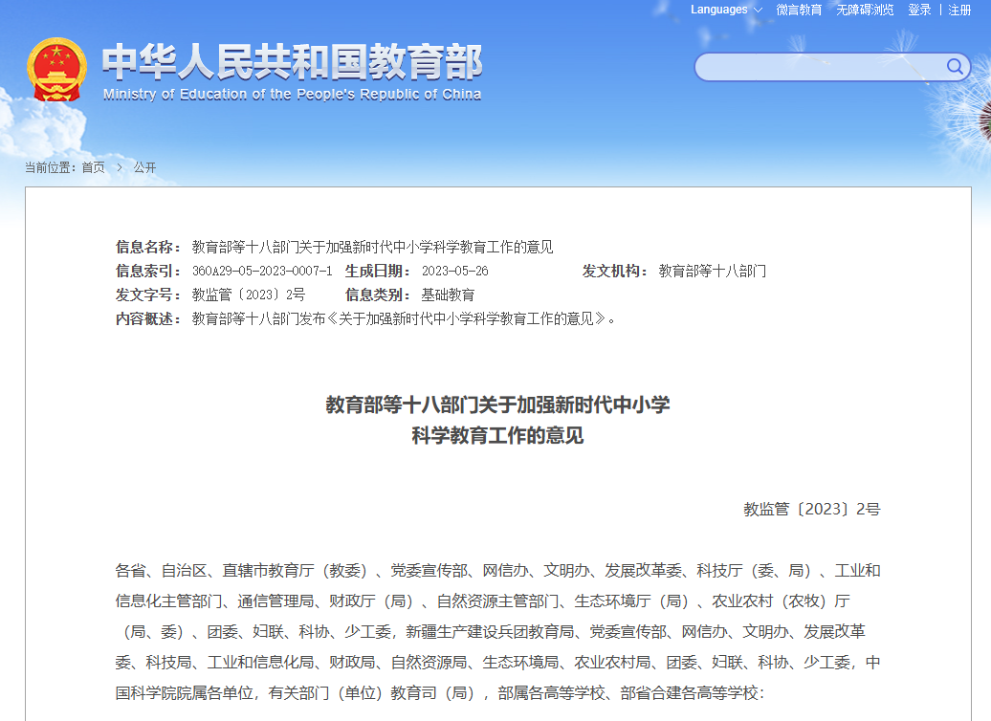Select the document number 教监管〔2023〕2号
Screen dimensions: 991x721
pos(247,294)
